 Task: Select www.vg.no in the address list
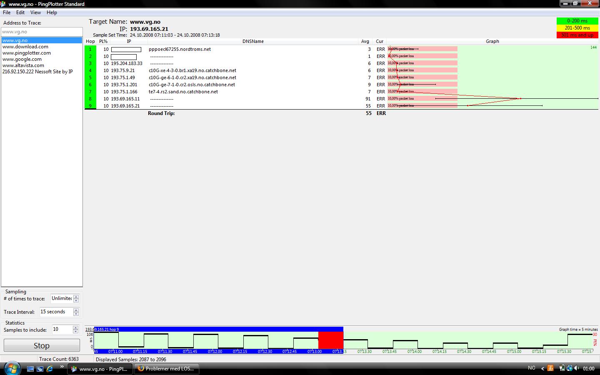(42, 40)
